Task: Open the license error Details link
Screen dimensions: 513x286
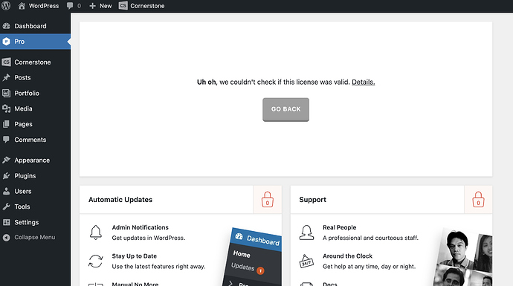Action: click(363, 82)
